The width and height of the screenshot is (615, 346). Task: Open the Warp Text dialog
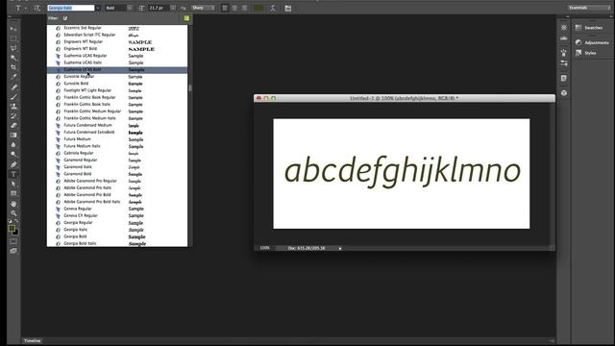[x=273, y=8]
